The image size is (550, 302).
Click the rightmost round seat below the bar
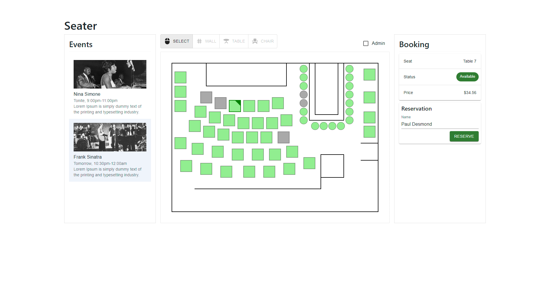341,126
